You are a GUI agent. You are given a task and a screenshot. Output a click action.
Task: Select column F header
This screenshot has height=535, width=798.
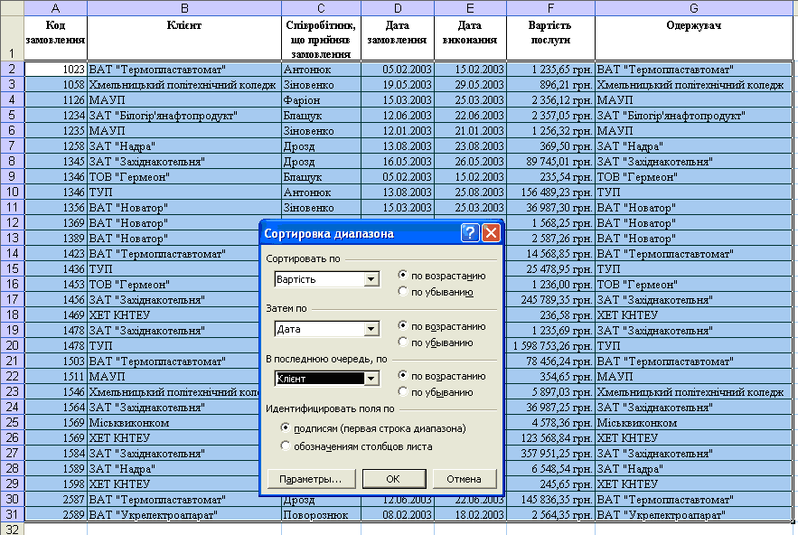(550, 8)
